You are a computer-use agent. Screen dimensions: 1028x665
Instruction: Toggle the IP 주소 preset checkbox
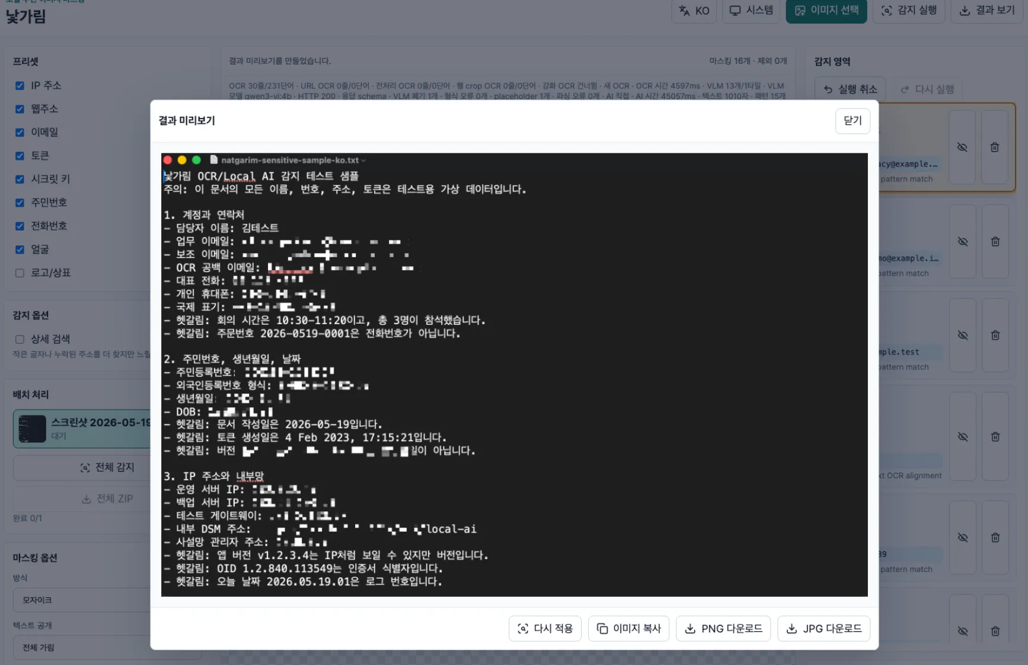(20, 85)
